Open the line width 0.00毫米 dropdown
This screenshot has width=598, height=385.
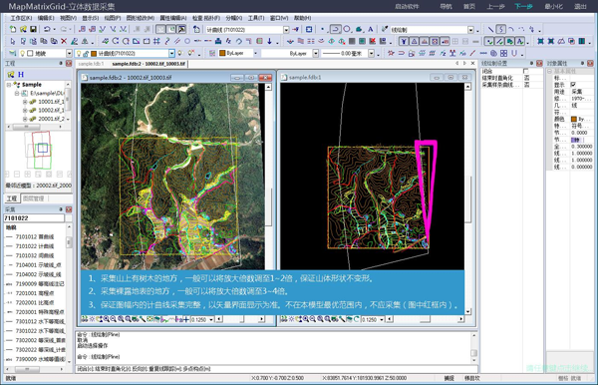[x=372, y=54]
